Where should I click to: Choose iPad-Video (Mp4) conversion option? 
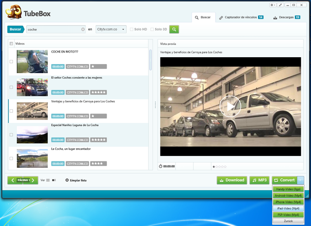[288, 208]
